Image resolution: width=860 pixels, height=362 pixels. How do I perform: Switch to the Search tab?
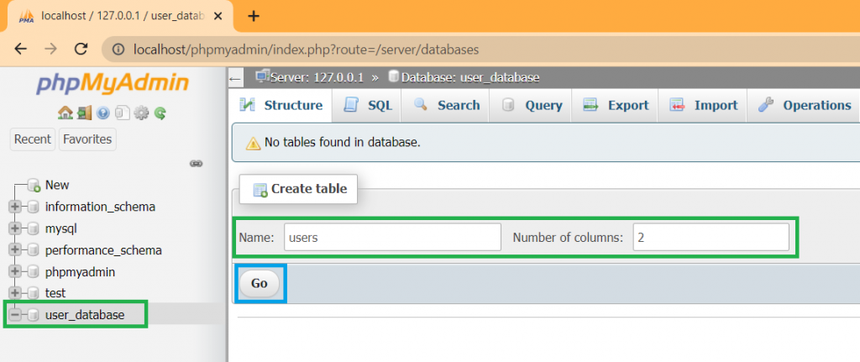[447, 105]
